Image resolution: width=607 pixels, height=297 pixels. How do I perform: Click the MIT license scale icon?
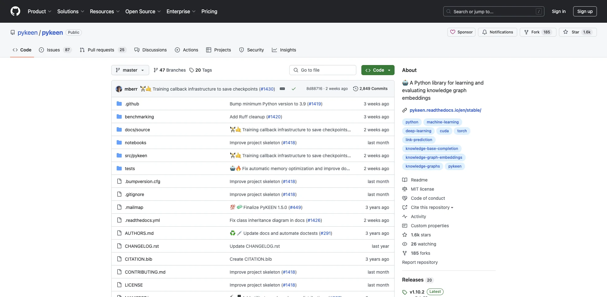[405, 189]
